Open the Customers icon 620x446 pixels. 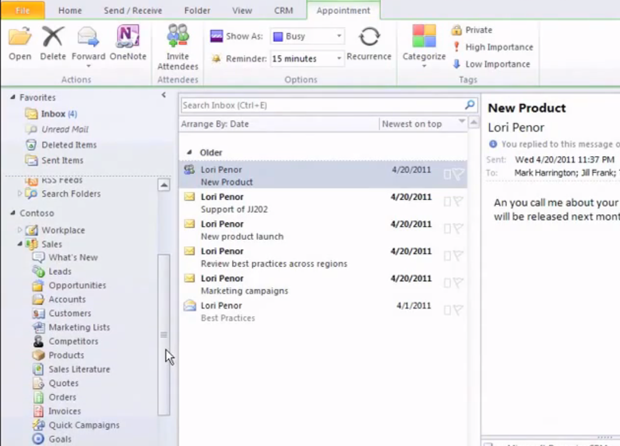tap(38, 313)
